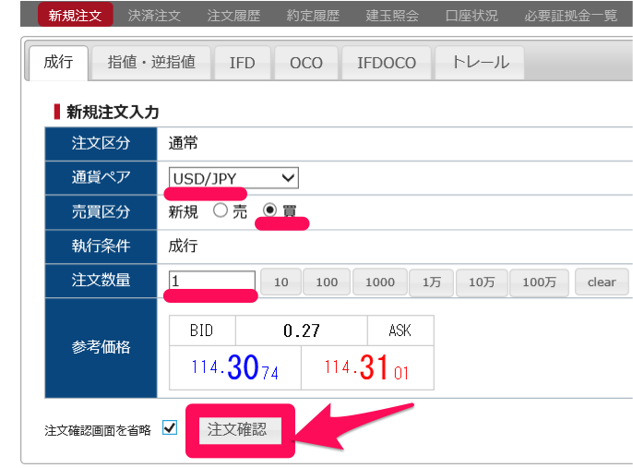Viewport: 633px width, 468px height.
Task: Click the ASK price 114.3101
Action: 367,367
